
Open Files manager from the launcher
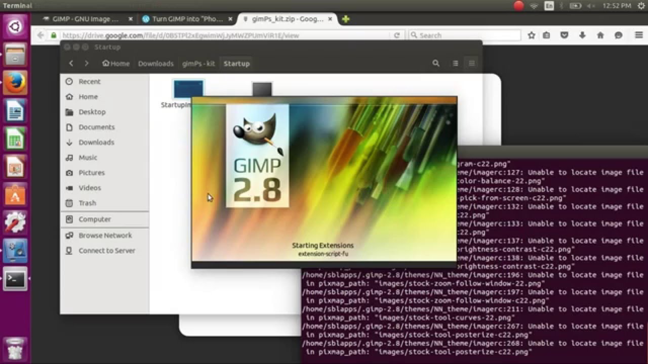[x=15, y=54]
